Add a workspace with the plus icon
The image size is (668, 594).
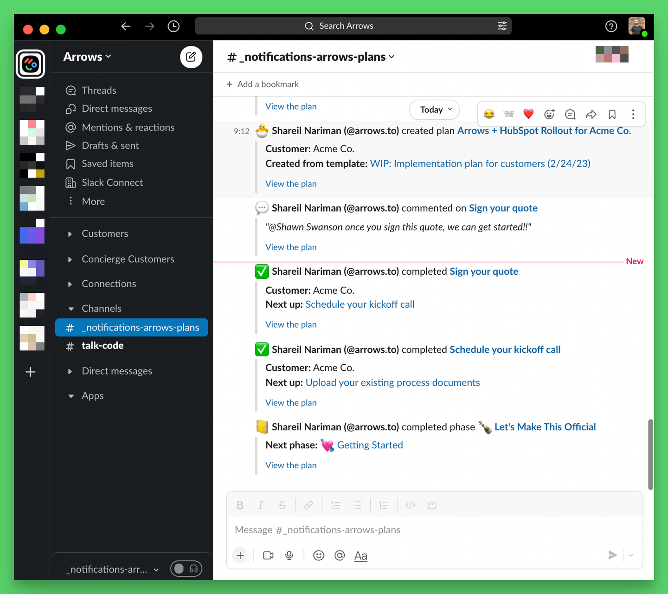pos(31,372)
